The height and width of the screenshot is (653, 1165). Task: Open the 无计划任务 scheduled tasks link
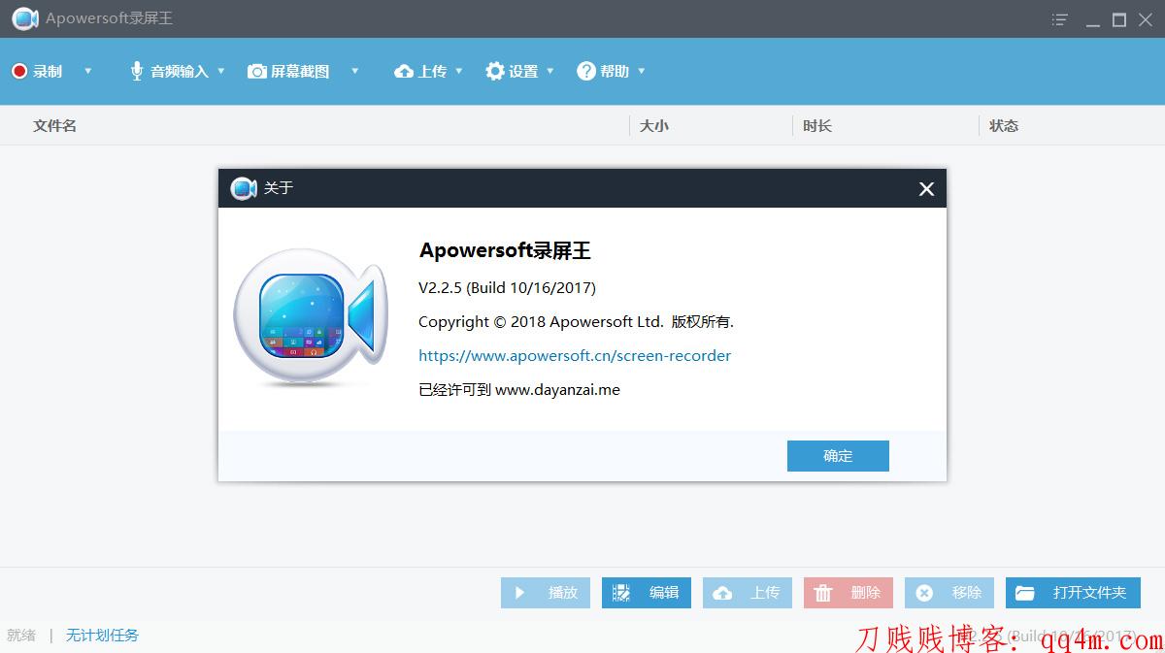pyautogui.click(x=102, y=636)
